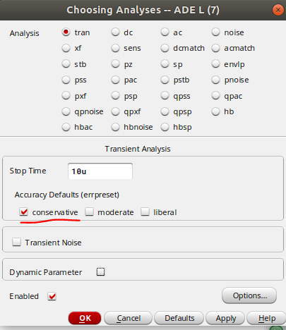Click the Apply button

click(x=225, y=318)
